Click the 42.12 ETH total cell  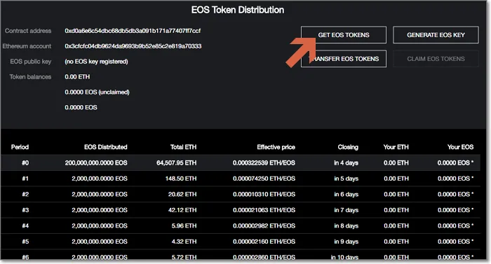(182, 210)
